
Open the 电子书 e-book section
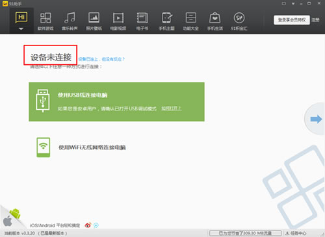point(142,21)
